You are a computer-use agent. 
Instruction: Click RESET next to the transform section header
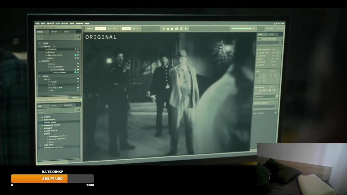click(274, 50)
